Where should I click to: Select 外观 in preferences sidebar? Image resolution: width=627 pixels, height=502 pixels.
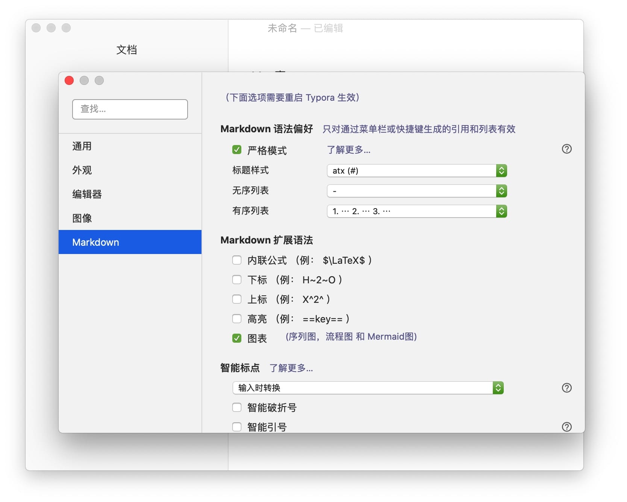click(x=130, y=170)
